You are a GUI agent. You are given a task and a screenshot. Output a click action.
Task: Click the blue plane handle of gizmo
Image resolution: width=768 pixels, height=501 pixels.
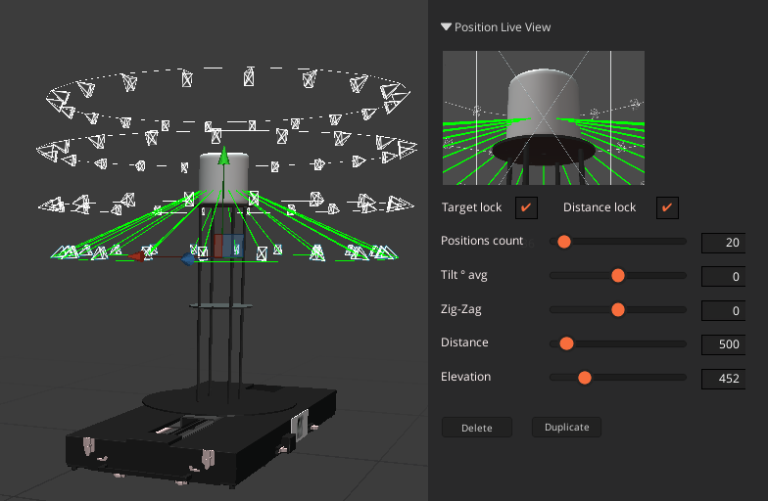coord(236,246)
